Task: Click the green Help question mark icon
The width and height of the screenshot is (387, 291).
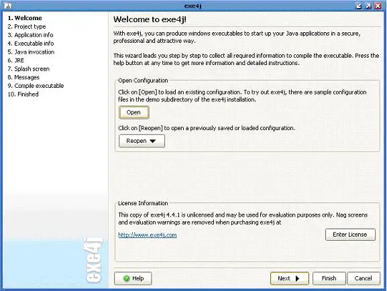Action: tap(126, 278)
